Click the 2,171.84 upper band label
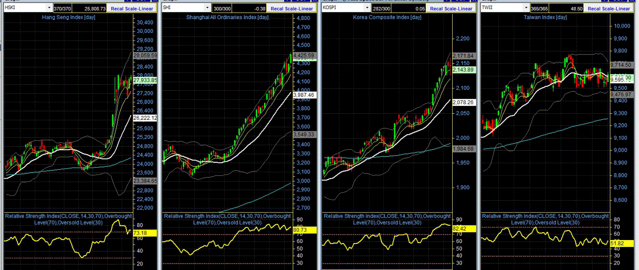The height and width of the screenshot is (270, 639). pos(463,56)
